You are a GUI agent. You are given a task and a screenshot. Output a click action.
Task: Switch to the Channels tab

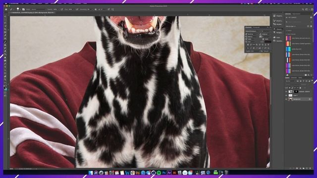tap(294, 78)
